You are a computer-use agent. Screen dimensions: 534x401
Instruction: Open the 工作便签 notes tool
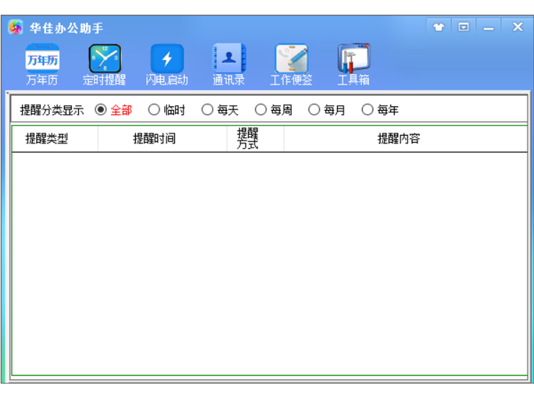click(x=291, y=64)
